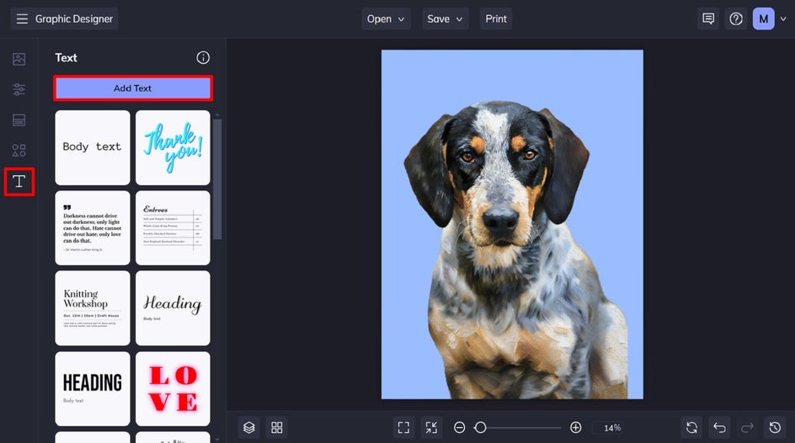795x443 pixels.
Task: Click the reset rotate arrows icon
Action: 691,427
